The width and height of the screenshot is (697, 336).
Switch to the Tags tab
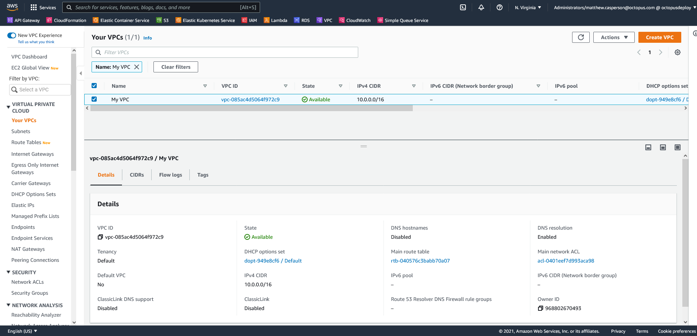tap(203, 175)
